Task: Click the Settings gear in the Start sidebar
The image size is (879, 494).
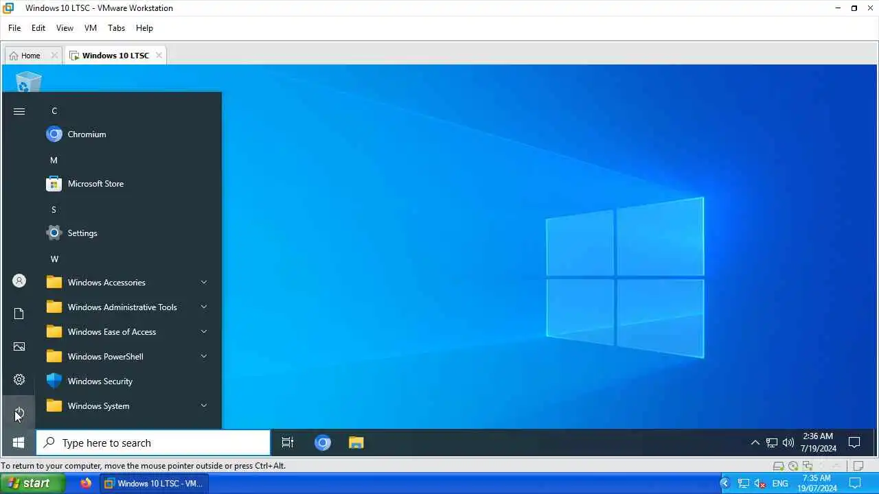Action: point(19,379)
